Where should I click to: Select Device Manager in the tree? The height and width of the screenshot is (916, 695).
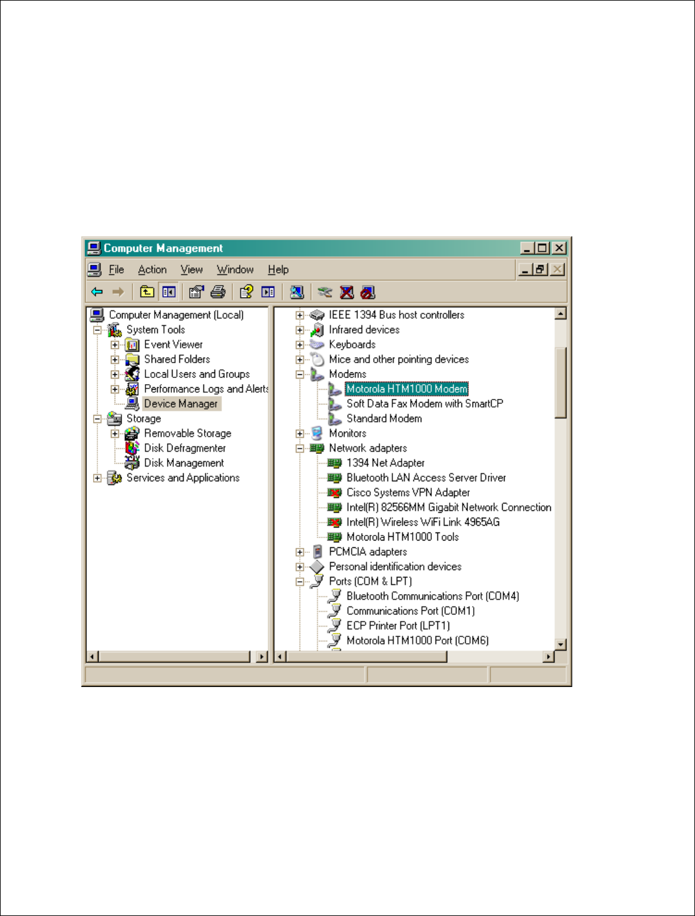point(181,404)
